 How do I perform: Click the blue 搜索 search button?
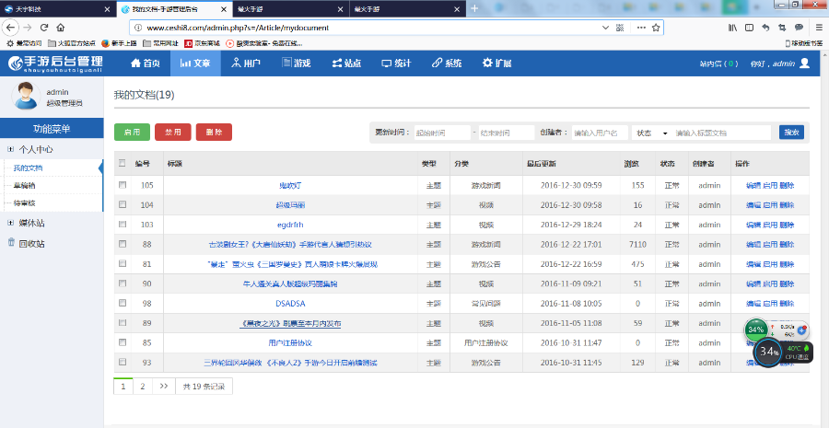pyautogui.click(x=791, y=133)
